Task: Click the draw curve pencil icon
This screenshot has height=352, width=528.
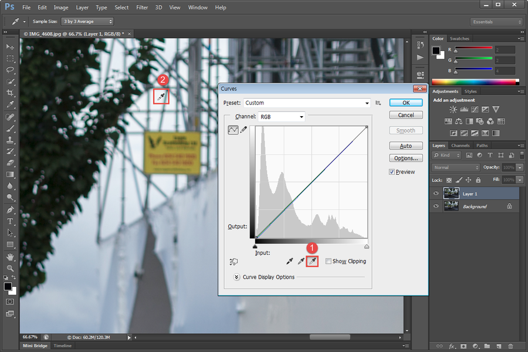Action: point(243,130)
